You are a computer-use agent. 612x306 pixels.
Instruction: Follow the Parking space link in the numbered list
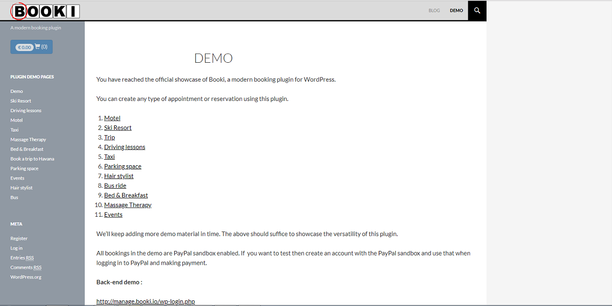(123, 167)
